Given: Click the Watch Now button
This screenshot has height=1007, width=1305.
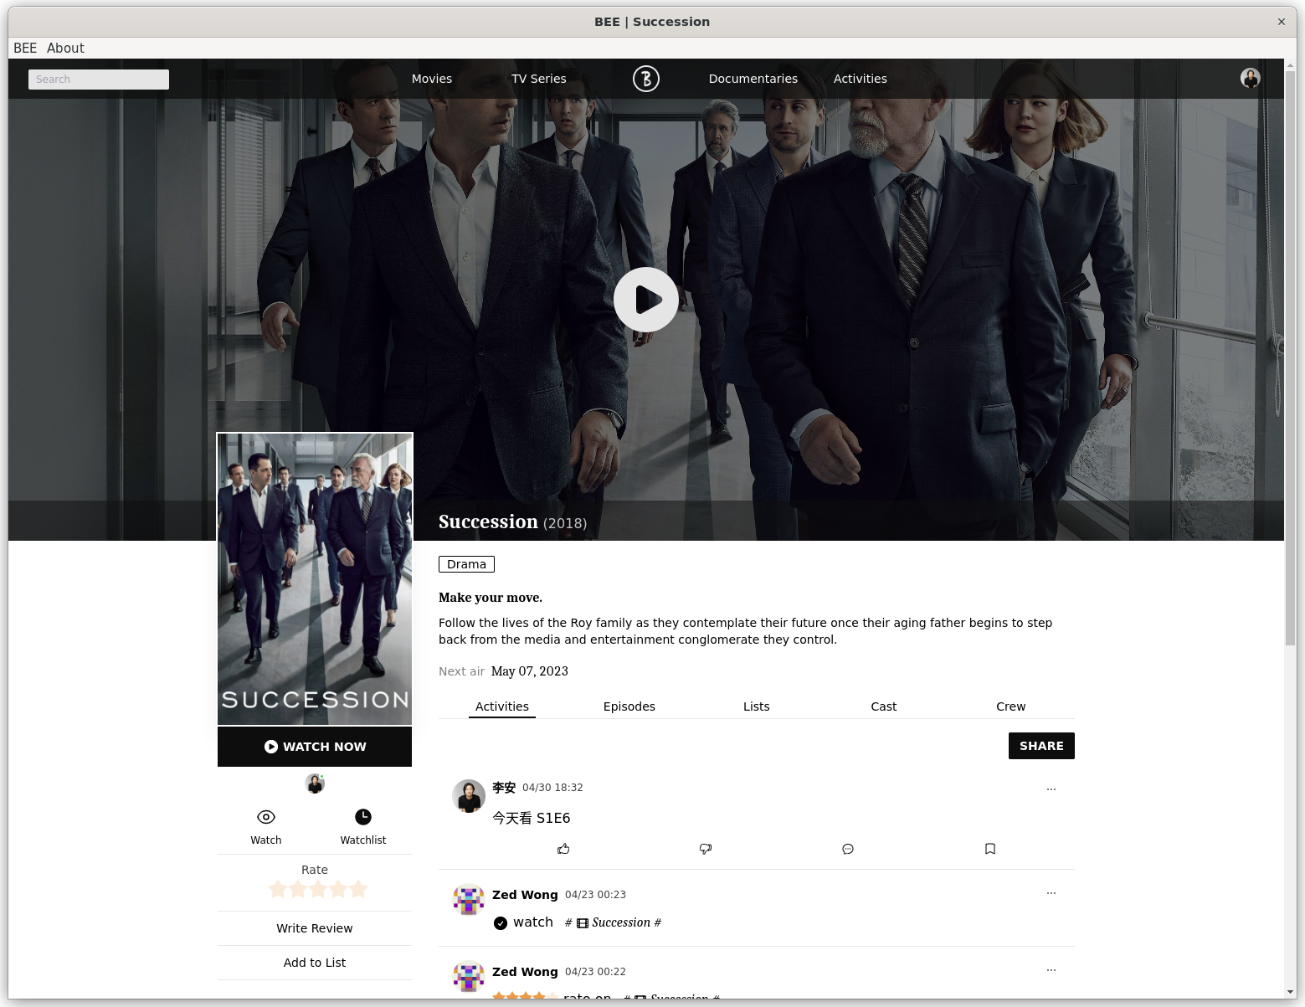Looking at the screenshot, I should click(315, 747).
